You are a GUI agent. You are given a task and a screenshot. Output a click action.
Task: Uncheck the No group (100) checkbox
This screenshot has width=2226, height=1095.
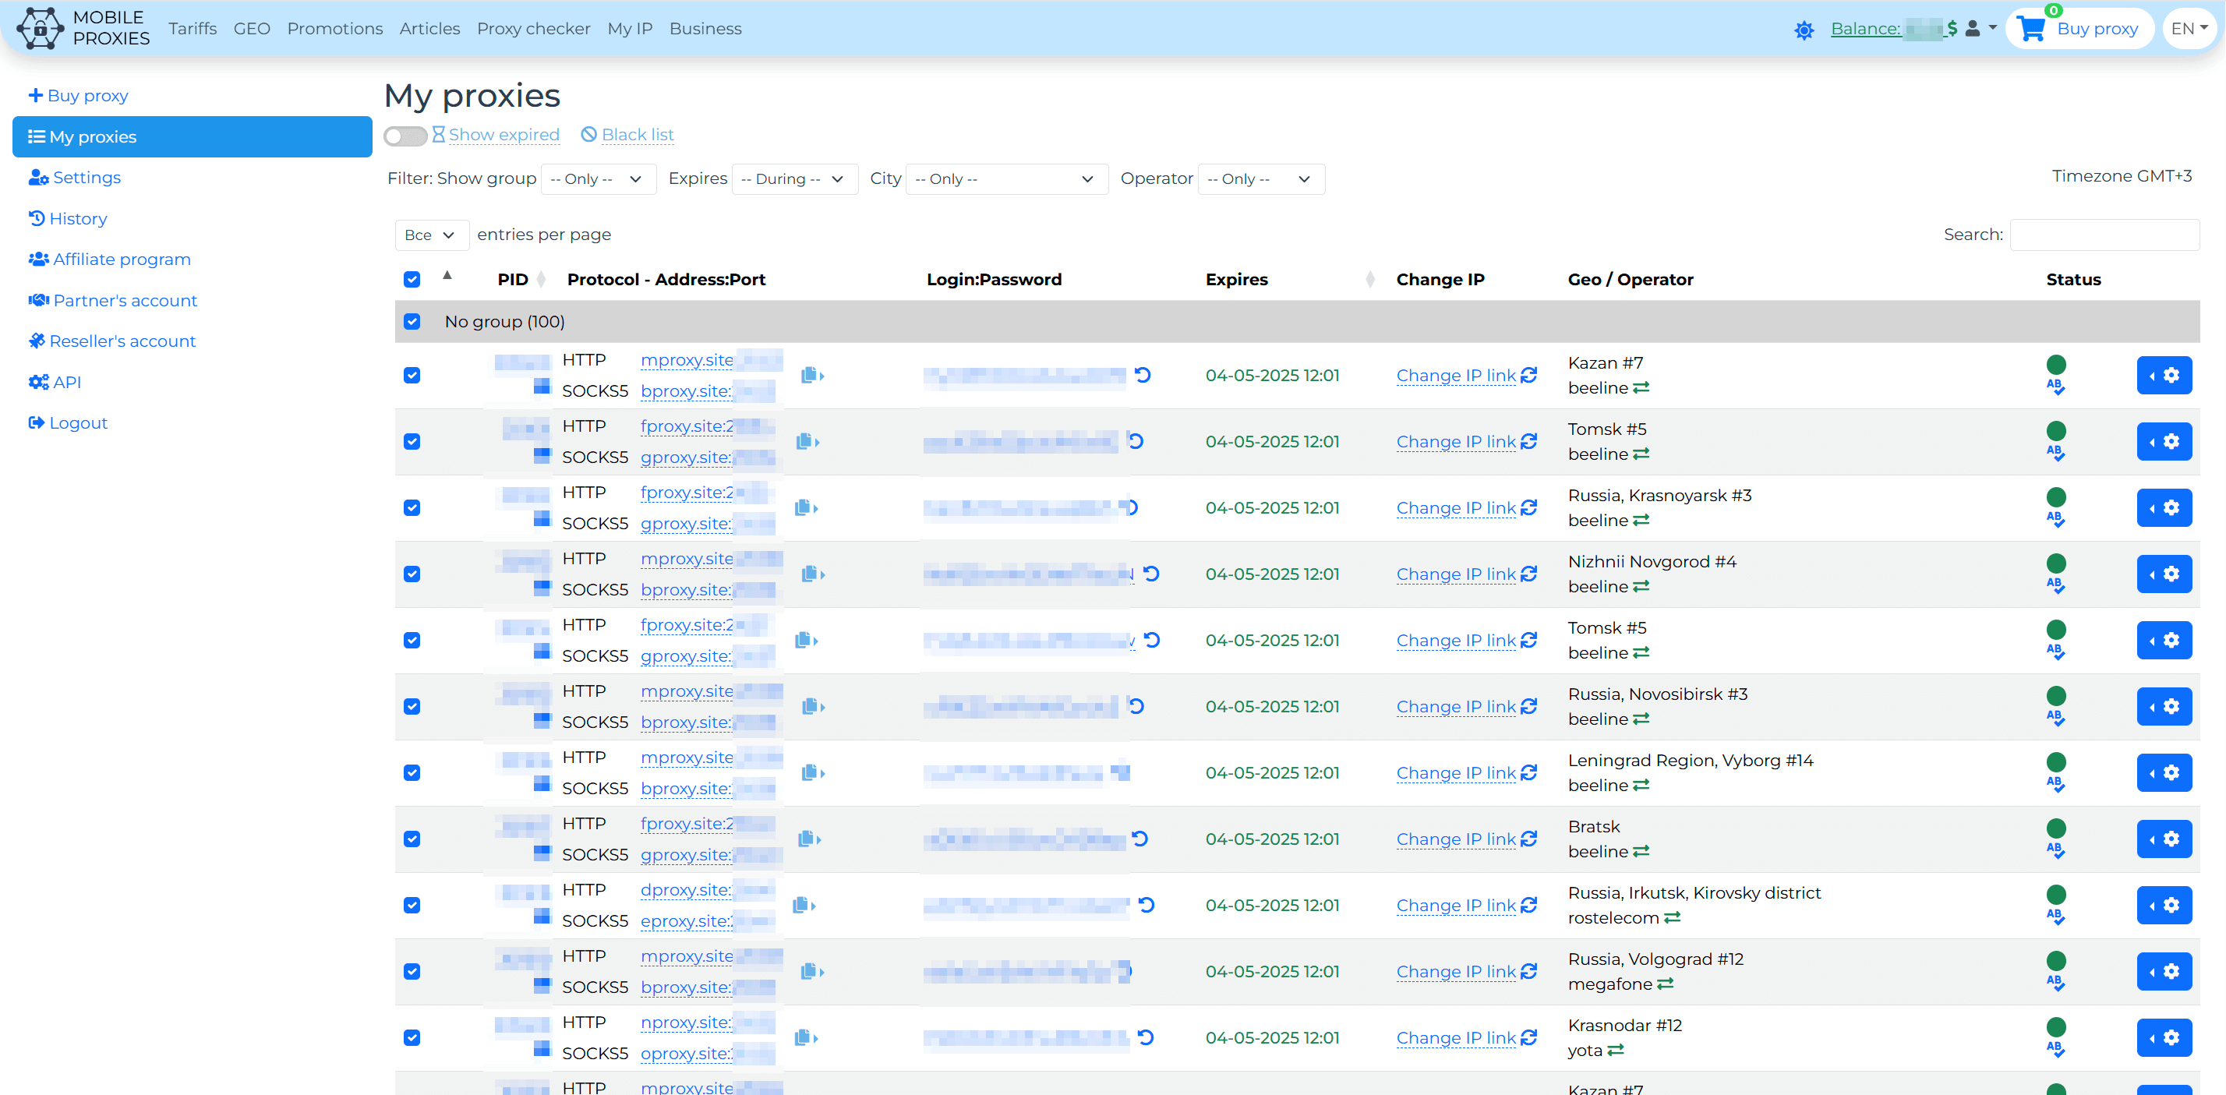tap(412, 322)
